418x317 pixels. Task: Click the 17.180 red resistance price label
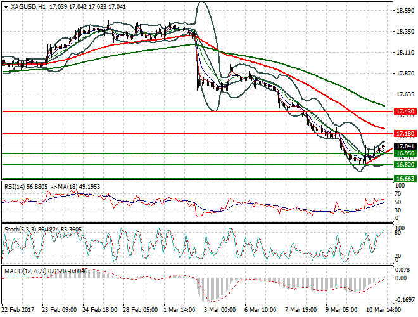click(x=405, y=133)
